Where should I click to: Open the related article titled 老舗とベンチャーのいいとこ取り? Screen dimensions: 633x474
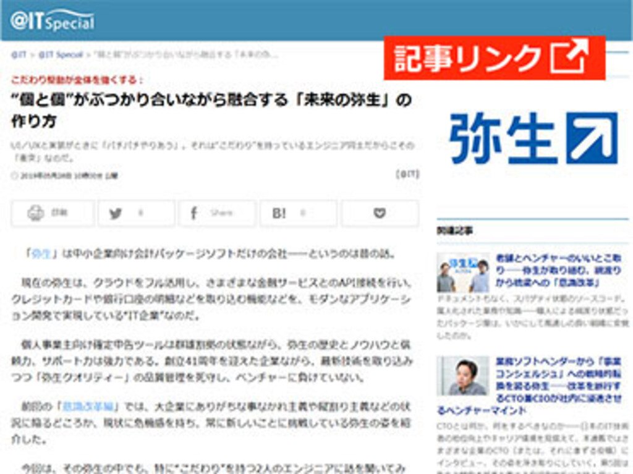558,269
